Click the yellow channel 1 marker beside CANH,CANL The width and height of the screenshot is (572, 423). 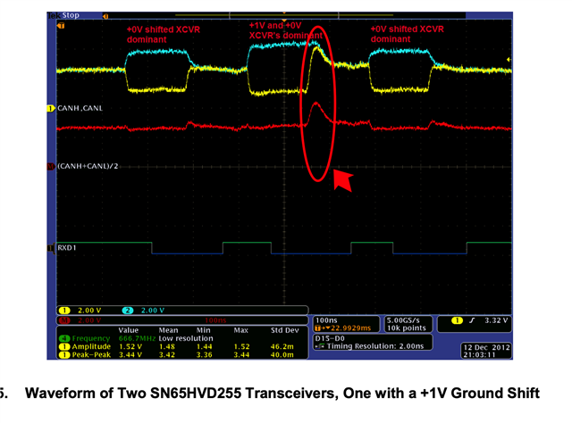(50, 108)
